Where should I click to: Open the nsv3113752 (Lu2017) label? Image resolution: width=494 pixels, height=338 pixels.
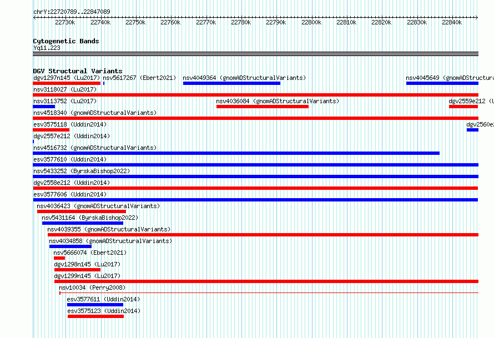pyautogui.click(x=65, y=101)
